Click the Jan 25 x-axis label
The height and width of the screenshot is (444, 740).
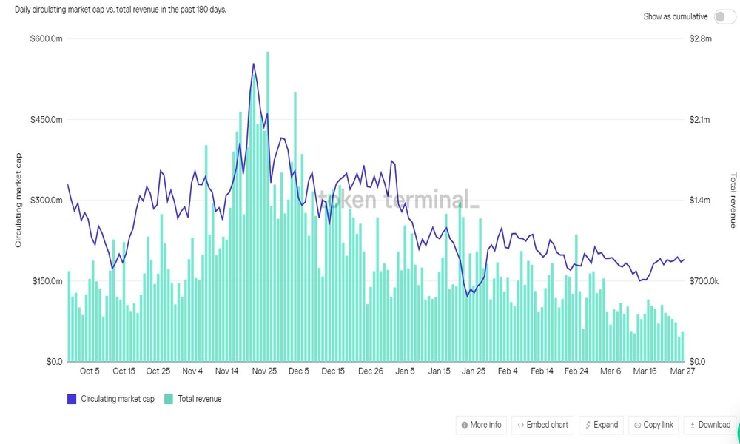tap(474, 371)
